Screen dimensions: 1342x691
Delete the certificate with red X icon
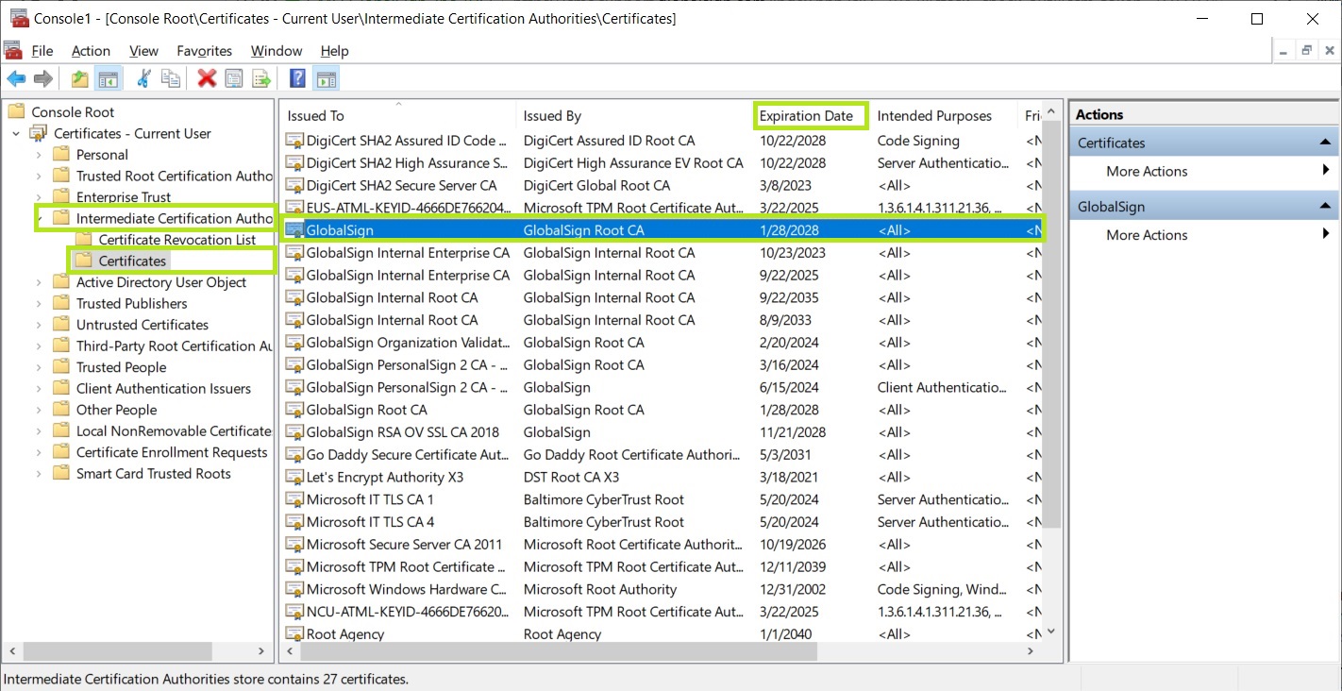pyautogui.click(x=207, y=79)
